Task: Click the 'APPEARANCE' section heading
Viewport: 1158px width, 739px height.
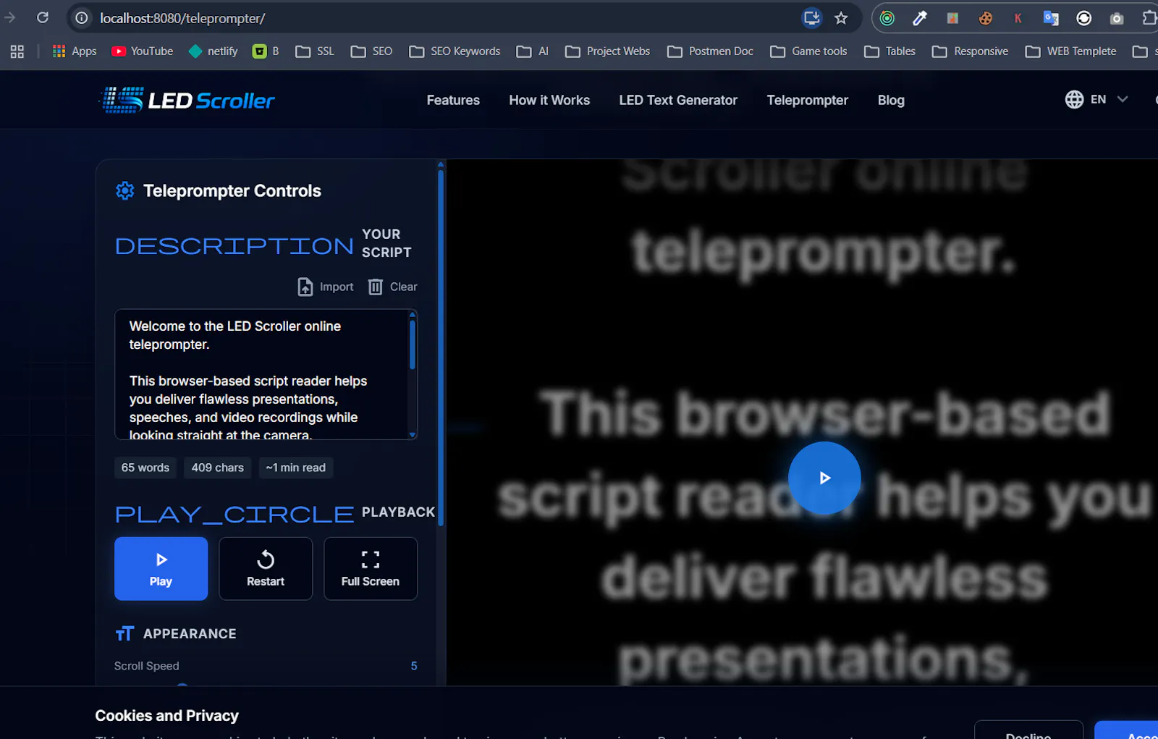Action: (190, 633)
